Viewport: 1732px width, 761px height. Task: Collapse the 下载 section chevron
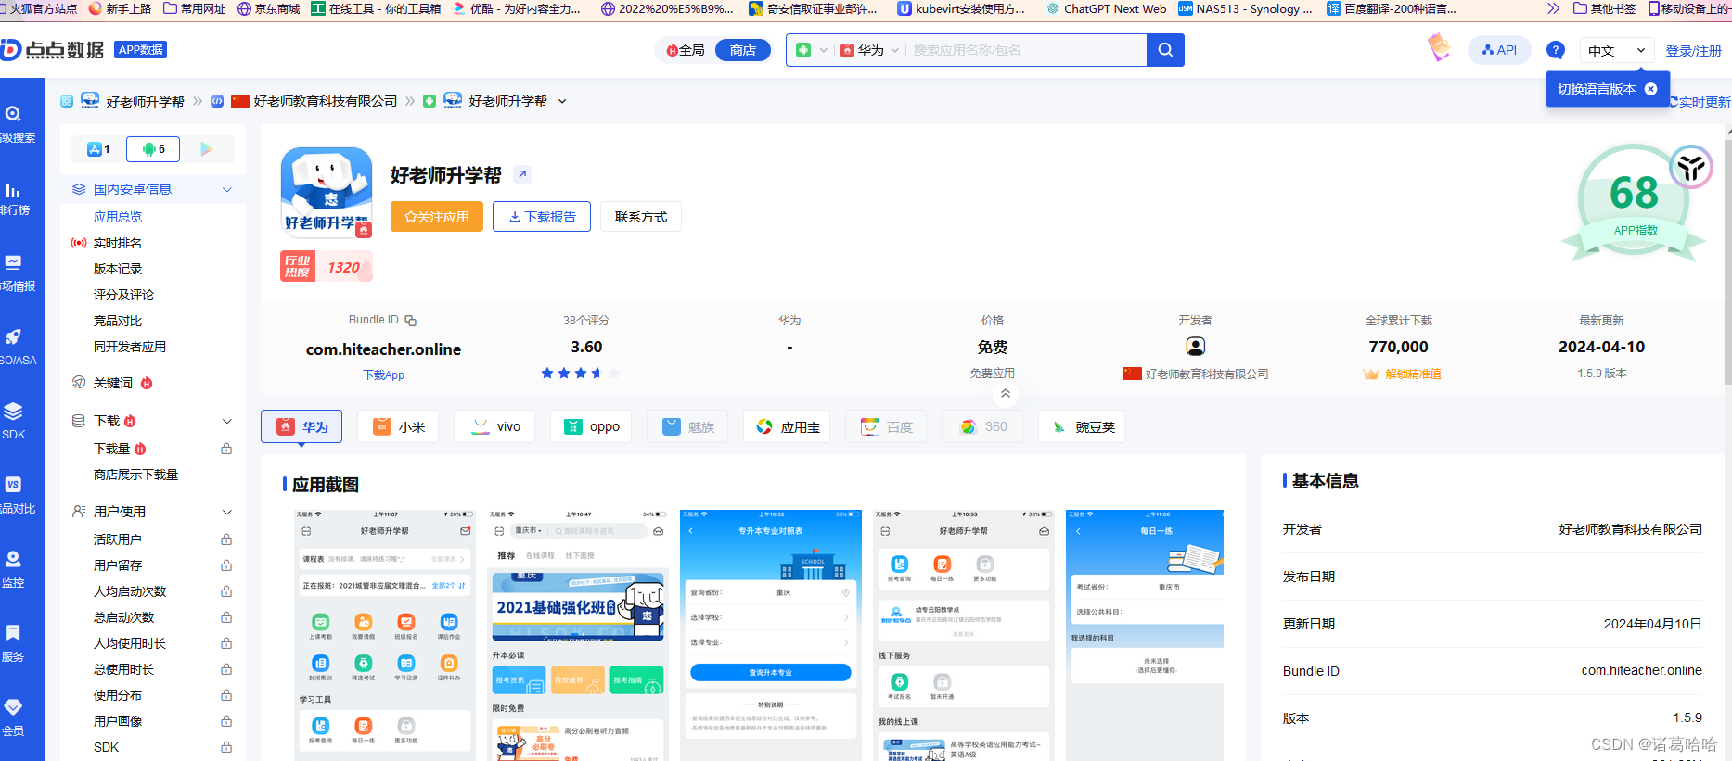click(227, 421)
